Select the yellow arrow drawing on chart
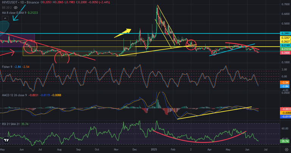 122,33
